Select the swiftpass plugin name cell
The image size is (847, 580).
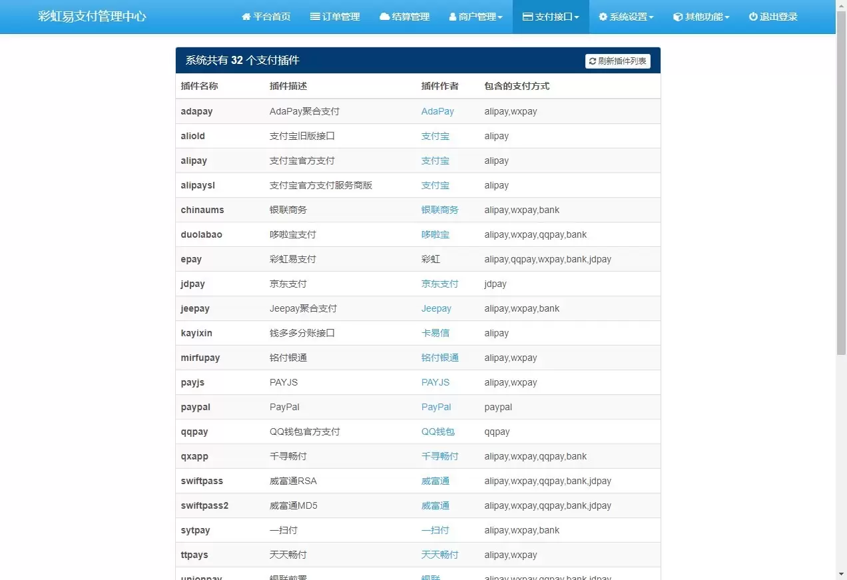point(202,481)
